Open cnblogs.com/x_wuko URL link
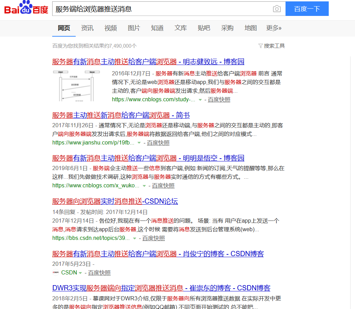Image resolution: width=355 pixels, height=309 pixels. click(96, 186)
